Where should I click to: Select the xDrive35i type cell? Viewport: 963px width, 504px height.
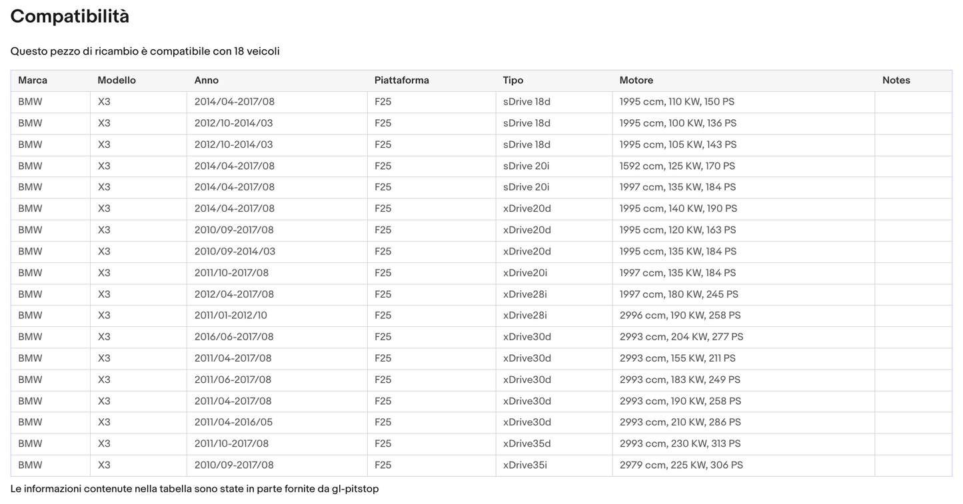coord(525,465)
